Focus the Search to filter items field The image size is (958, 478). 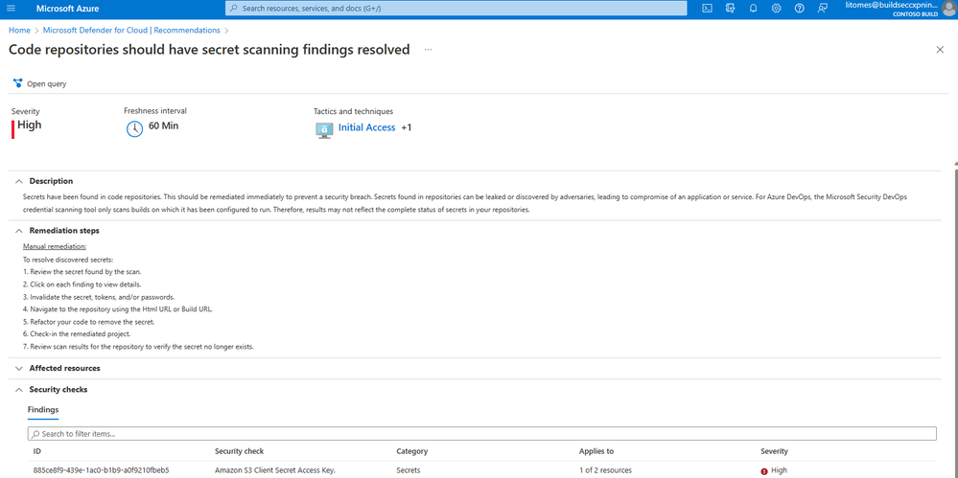click(x=482, y=433)
